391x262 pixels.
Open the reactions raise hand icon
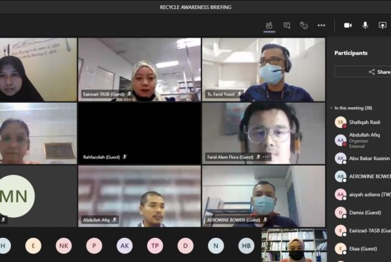pyautogui.click(x=304, y=25)
